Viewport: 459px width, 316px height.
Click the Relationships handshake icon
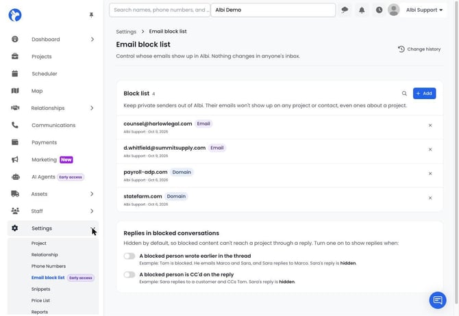click(x=15, y=108)
